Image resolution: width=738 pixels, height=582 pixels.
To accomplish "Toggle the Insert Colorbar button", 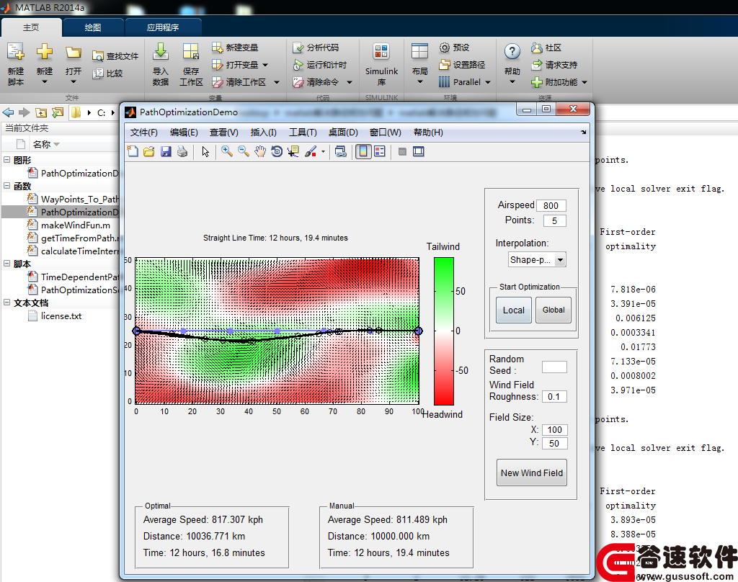I will coord(363,151).
